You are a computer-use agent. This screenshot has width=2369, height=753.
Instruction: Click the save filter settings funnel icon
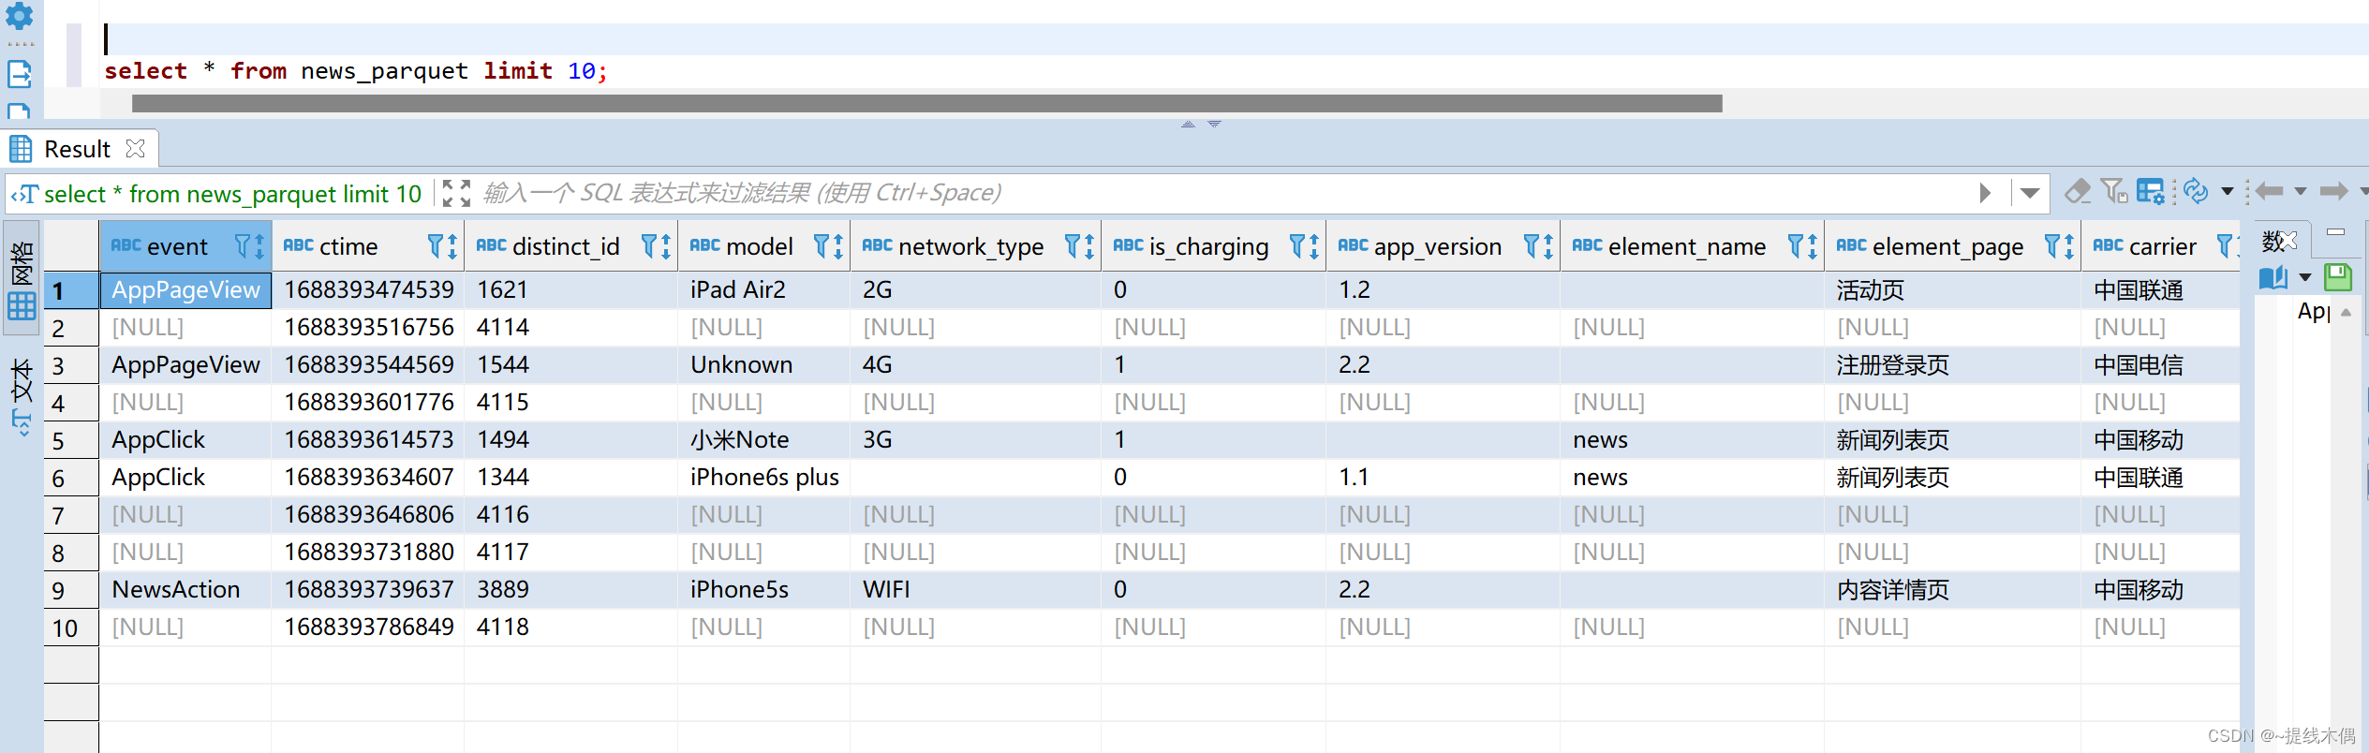pyautogui.click(x=2113, y=191)
